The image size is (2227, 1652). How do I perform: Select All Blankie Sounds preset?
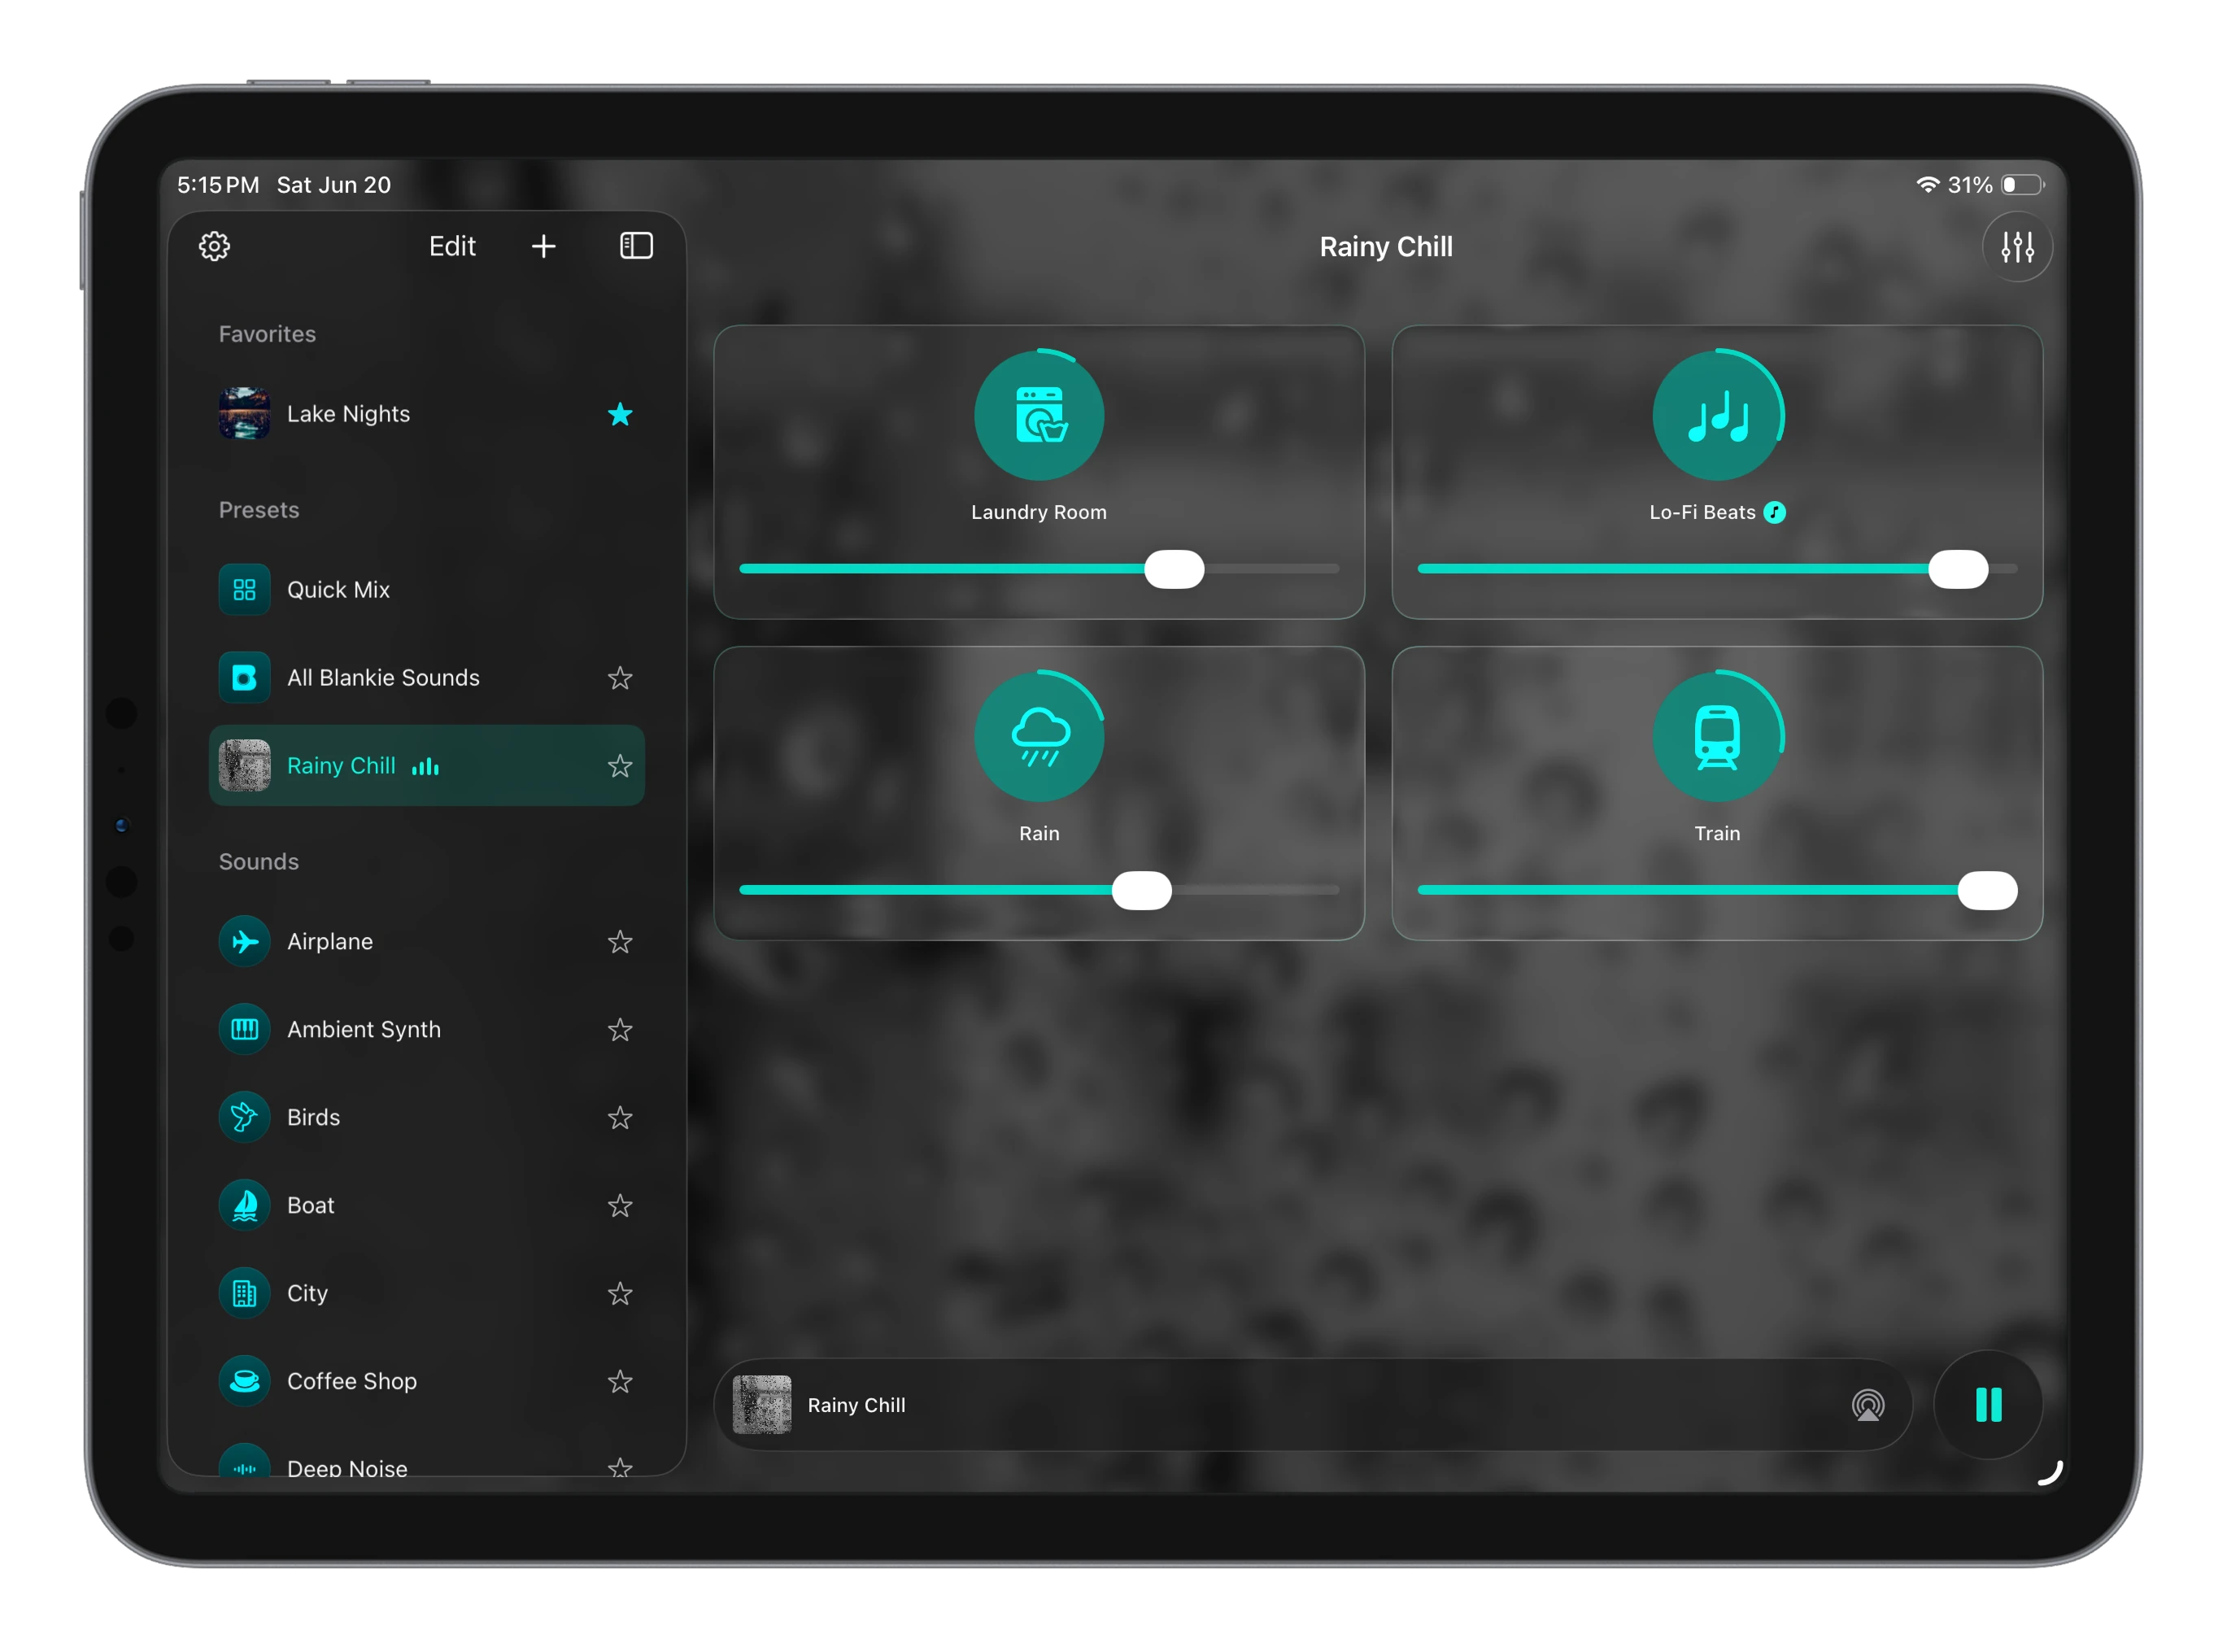tap(426, 678)
